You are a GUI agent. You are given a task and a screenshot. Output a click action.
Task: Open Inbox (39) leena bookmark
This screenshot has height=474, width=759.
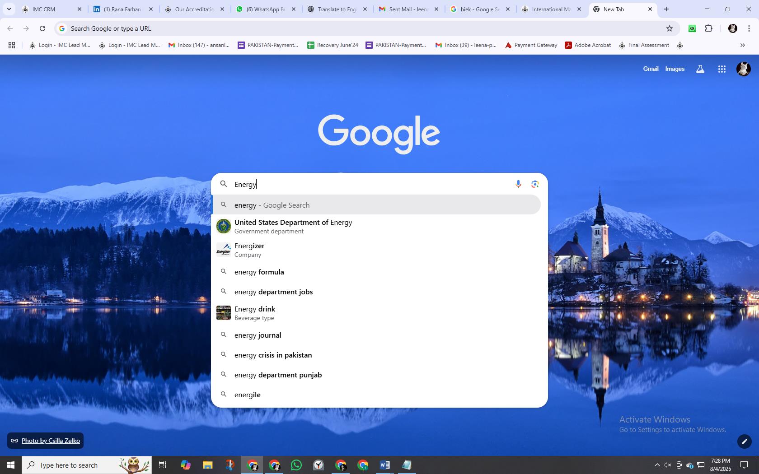[x=466, y=45]
